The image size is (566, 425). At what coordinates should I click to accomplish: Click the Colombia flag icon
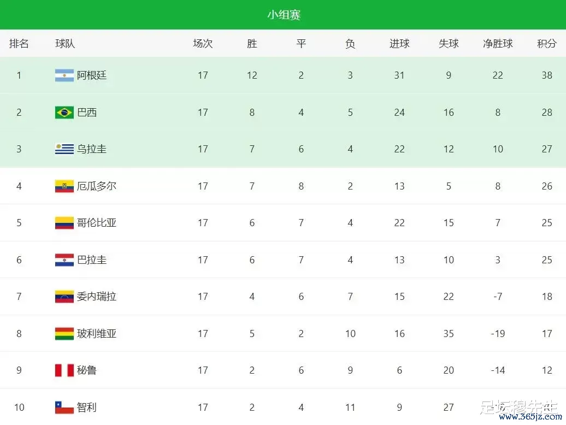coord(64,223)
